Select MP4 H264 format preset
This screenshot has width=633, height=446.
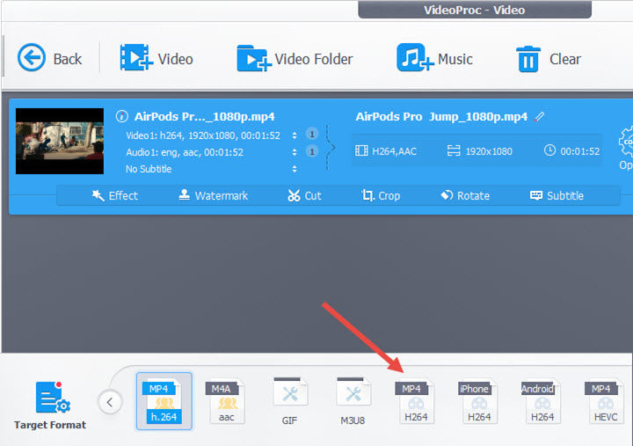point(415,401)
